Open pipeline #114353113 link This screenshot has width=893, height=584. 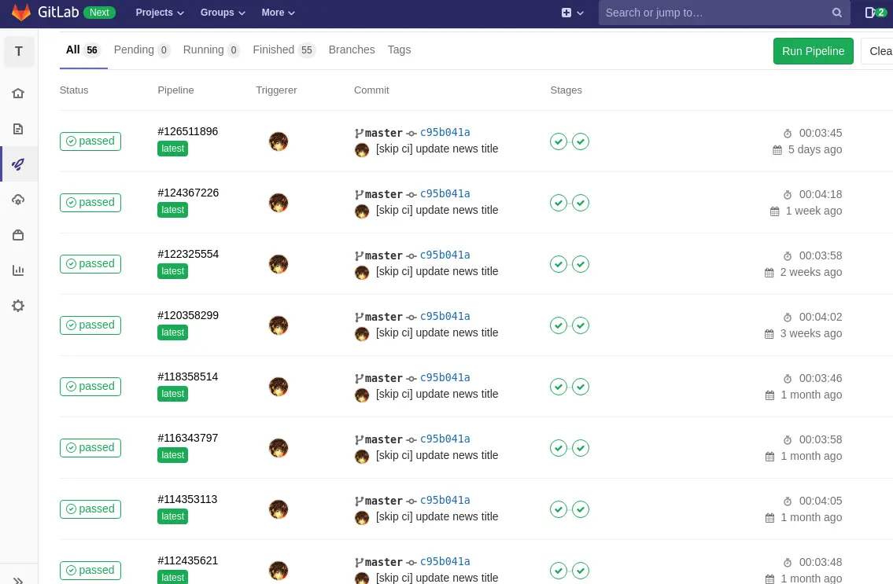click(x=187, y=500)
